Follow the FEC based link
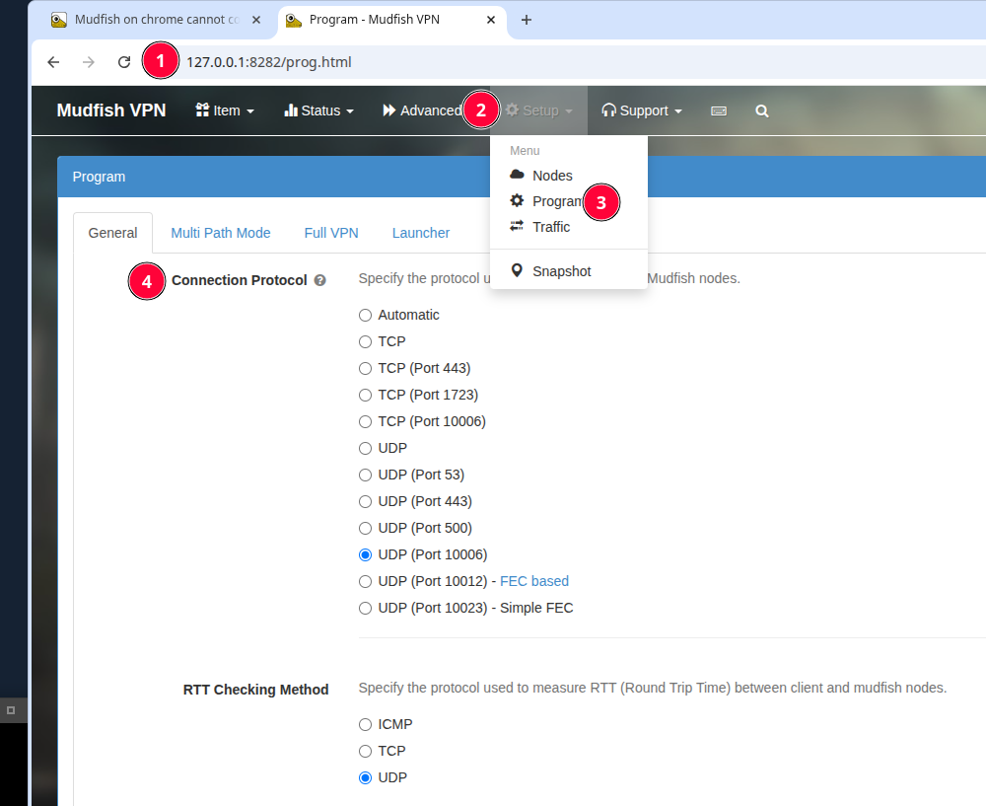Screen dimensions: 986x806 (534, 582)
